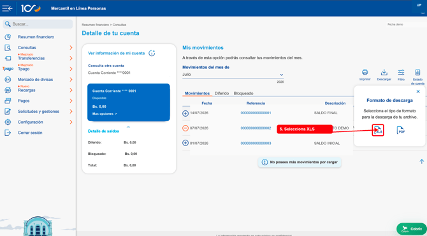Click the Solicitudes y gestiones edit icon
427x236 pixels.
8,111
